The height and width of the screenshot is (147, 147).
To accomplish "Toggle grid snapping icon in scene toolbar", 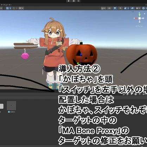I will 20,8.
